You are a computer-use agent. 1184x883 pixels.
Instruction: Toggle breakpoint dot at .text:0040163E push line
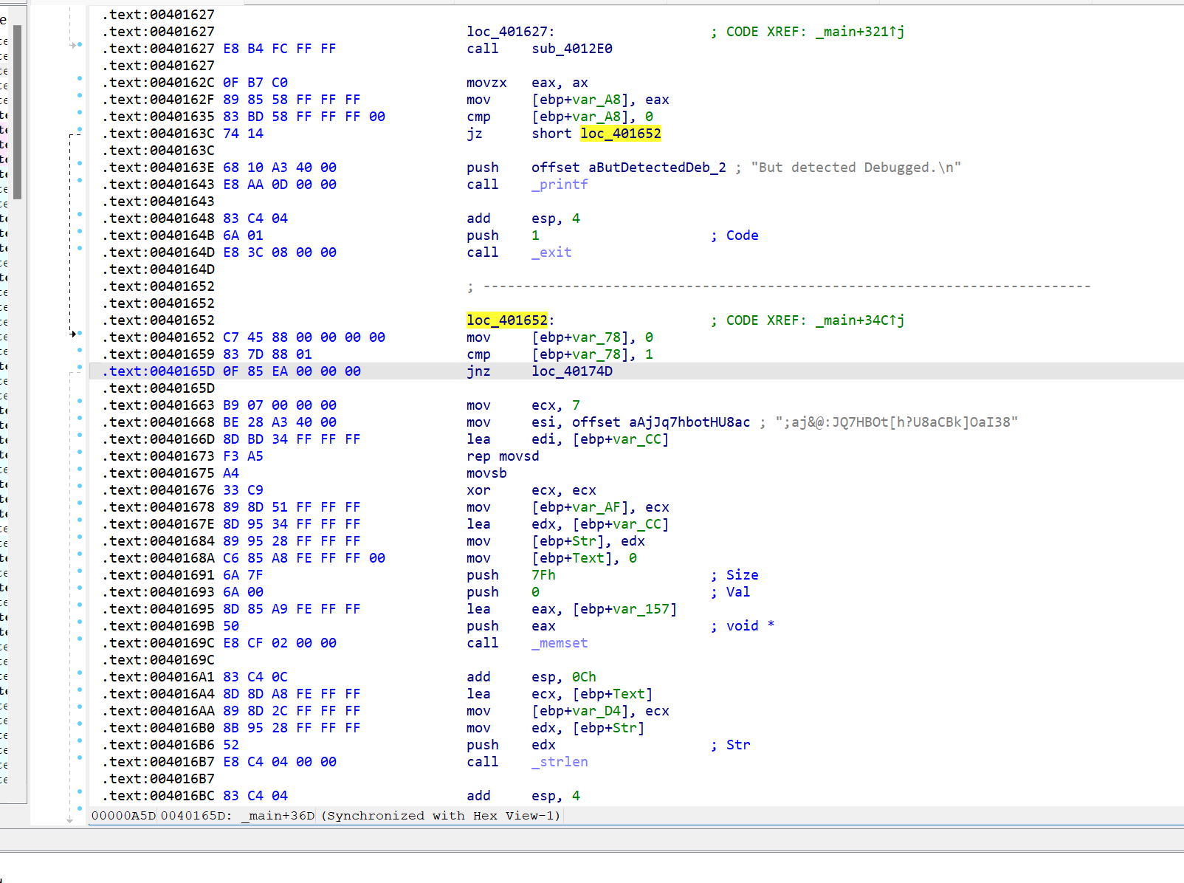(80, 164)
